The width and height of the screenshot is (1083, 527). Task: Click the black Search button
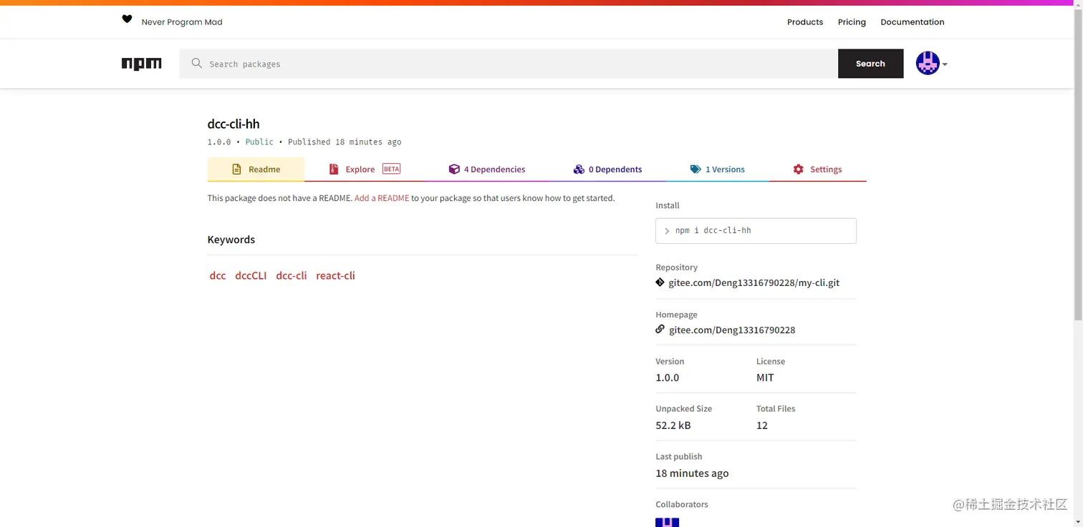870,64
